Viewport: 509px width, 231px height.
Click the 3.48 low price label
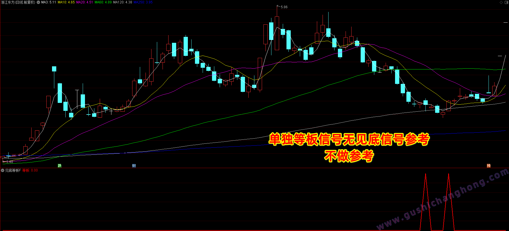[x=10, y=162]
